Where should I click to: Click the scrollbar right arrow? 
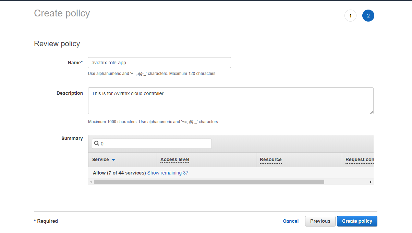371,182
